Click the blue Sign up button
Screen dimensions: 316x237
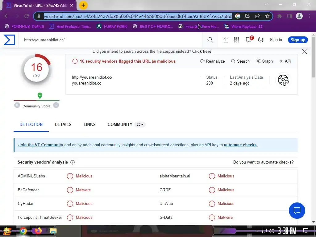(298, 40)
